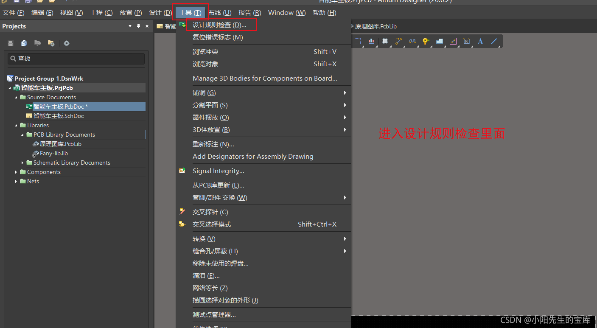Click the project folder options icon

point(51,43)
